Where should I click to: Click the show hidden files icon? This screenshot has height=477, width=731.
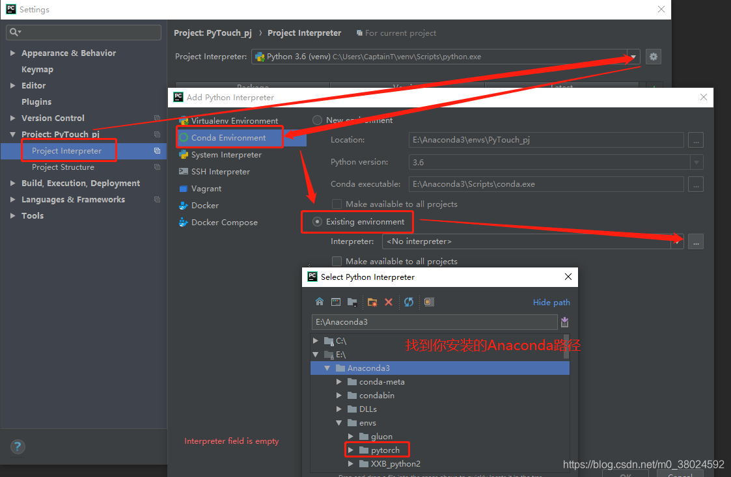coord(430,302)
